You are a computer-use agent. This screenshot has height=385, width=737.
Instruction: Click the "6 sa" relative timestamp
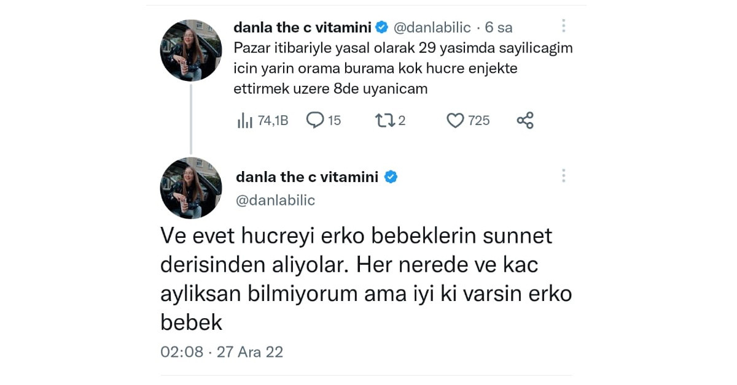tap(499, 28)
